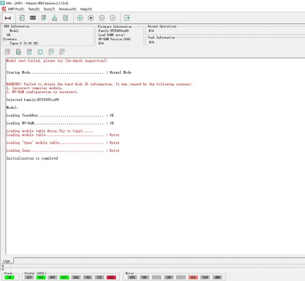Click the DRQ status indicator
Viewport: 305px width, 281px height.
pyautogui.click(x=76, y=277)
